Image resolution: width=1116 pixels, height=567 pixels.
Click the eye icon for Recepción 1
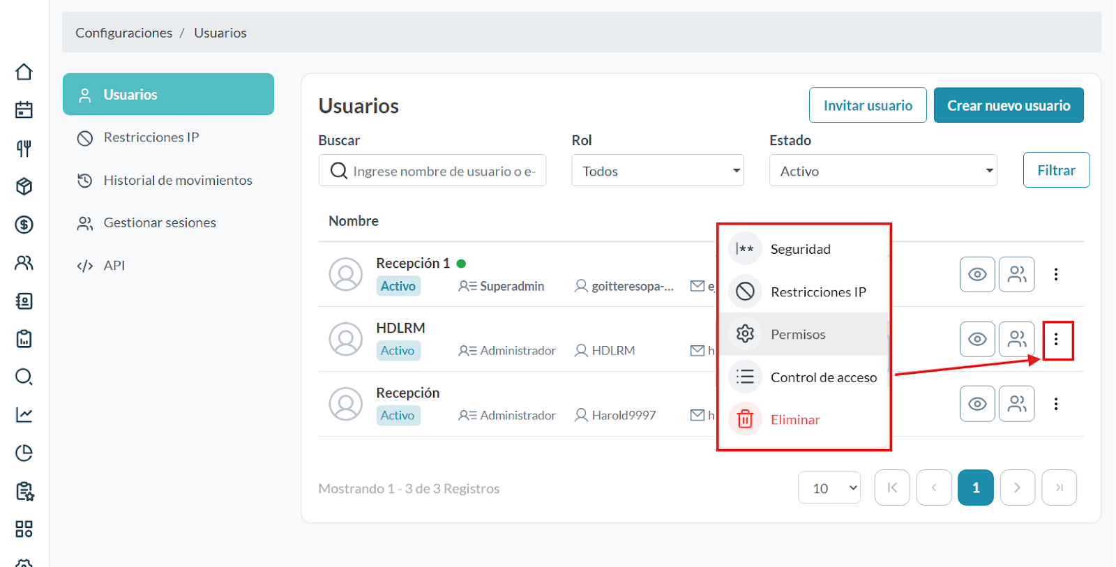coord(976,274)
